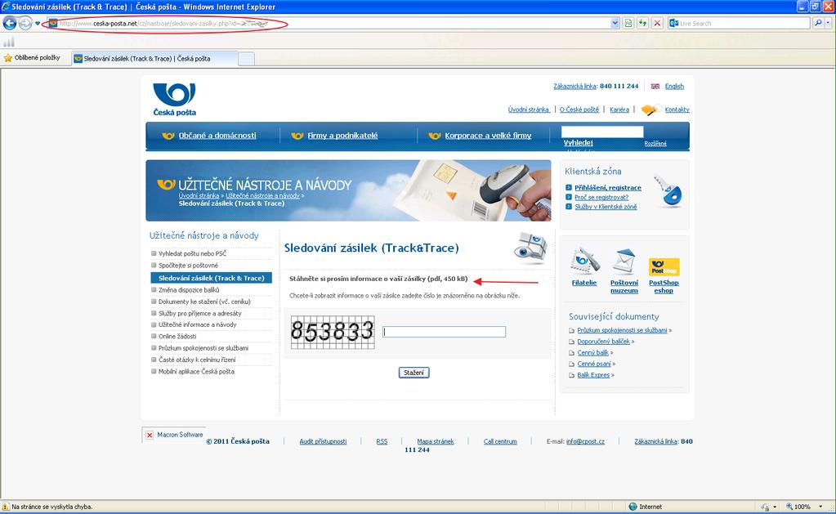Screen dimensions: 836x514
Task: Open the Poštovní muzeum envelope icon
Action: tap(624, 261)
